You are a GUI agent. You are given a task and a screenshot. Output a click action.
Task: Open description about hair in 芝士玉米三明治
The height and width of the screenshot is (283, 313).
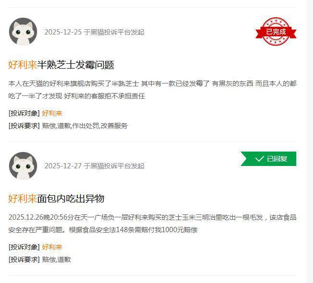(152, 224)
